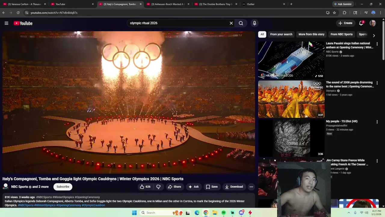Subscribe to NBC Sports channel

coord(63,187)
